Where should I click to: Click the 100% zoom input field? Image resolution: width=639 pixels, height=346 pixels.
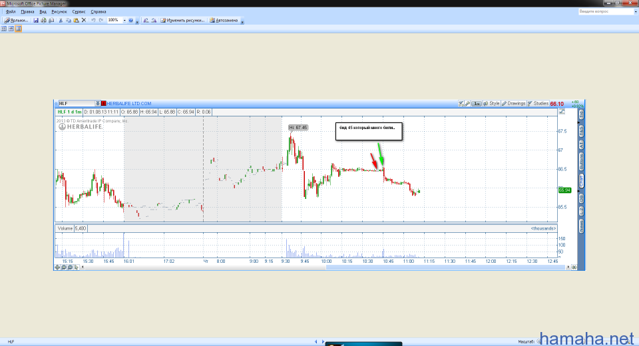coord(114,21)
